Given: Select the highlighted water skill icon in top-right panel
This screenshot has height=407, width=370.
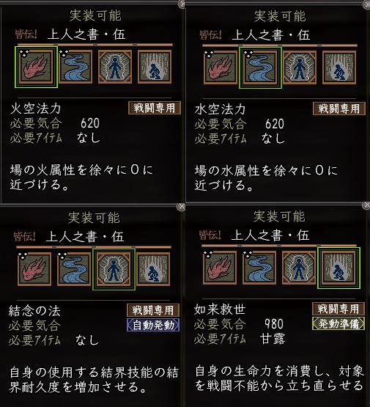Looking at the screenshot, I should (260, 67).
